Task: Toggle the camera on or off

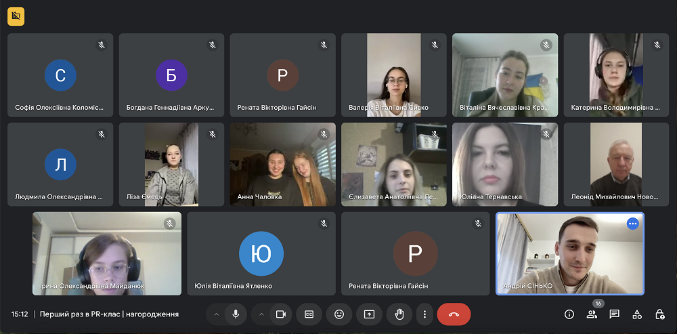Action: pyautogui.click(x=280, y=314)
